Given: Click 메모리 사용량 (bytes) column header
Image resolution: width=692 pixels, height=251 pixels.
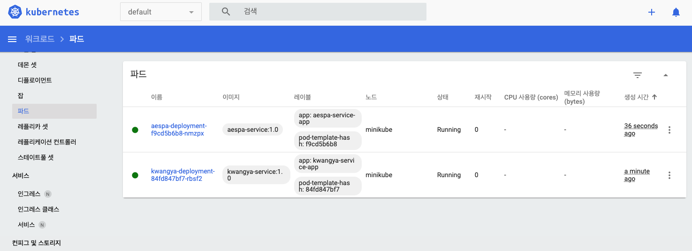Looking at the screenshot, I should [x=582, y=97].
